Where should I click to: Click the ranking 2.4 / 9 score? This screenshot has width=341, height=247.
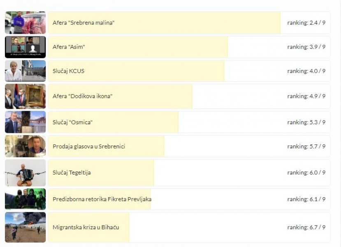(x=306, y=23)
